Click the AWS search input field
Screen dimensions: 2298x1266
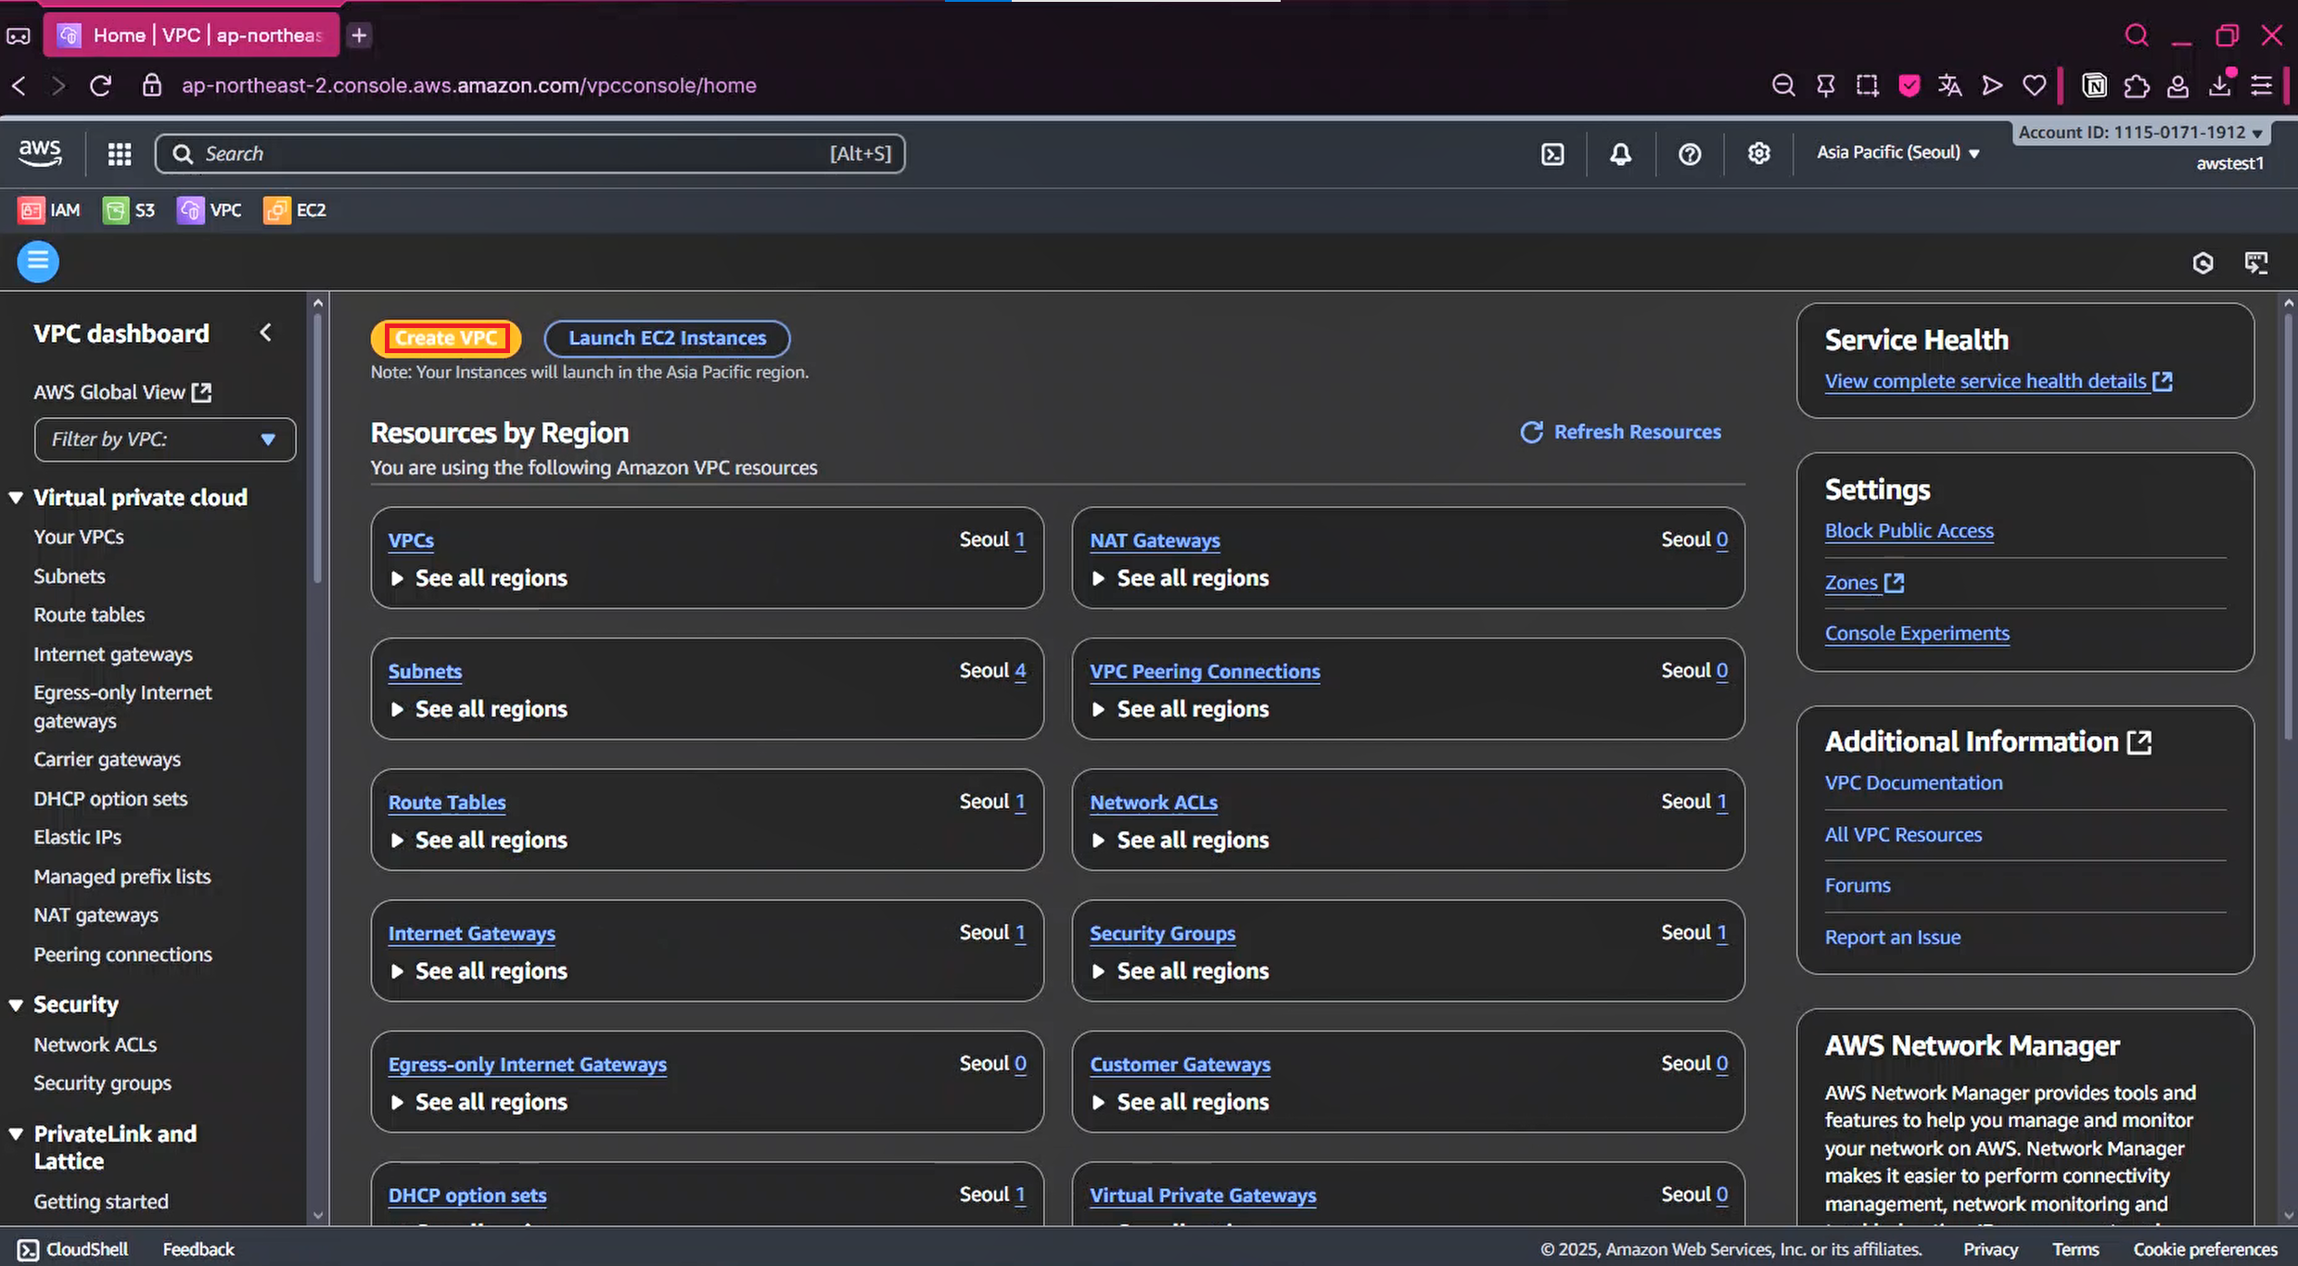[x=510, y=154]
